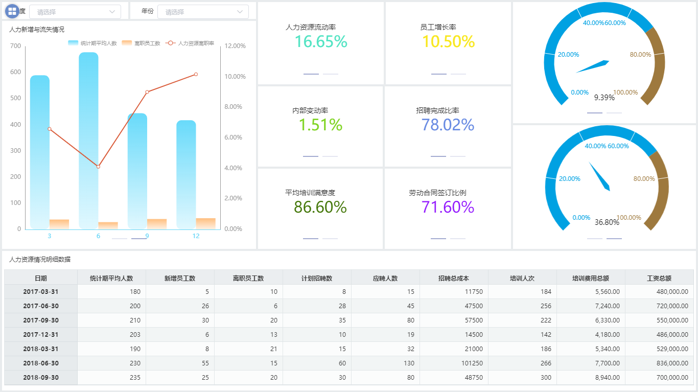Click the 人力资源情况明细数据 table title
Image resolution: width=698 pixels, height=392 pixels.
[40, 260]
